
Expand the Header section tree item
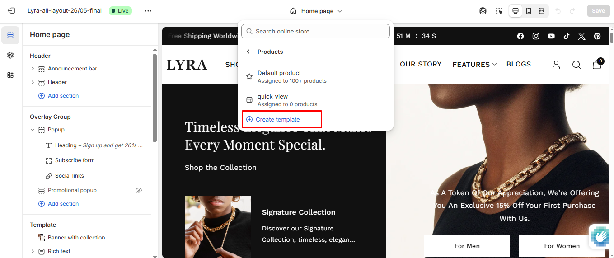33,82
